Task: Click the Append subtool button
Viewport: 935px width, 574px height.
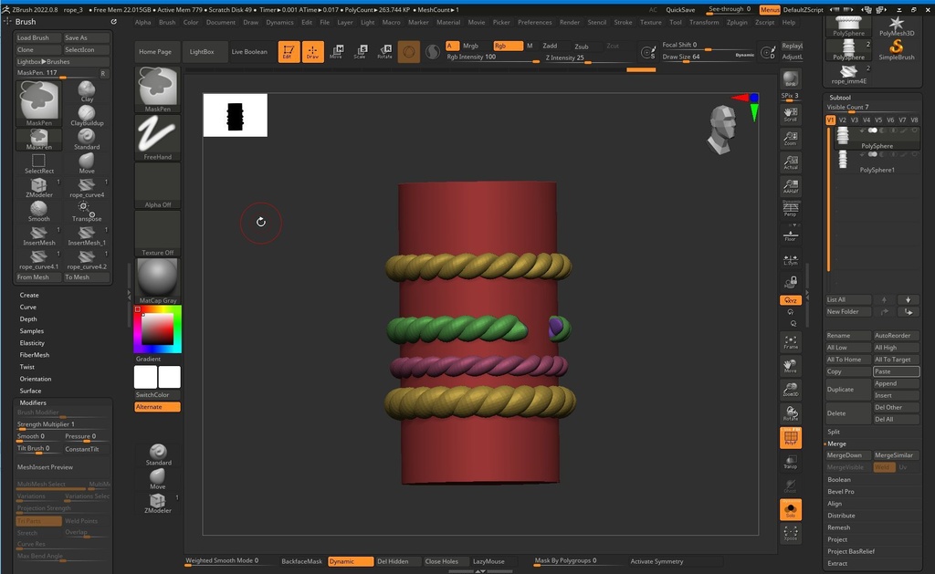Action: (x=896, y=383)
